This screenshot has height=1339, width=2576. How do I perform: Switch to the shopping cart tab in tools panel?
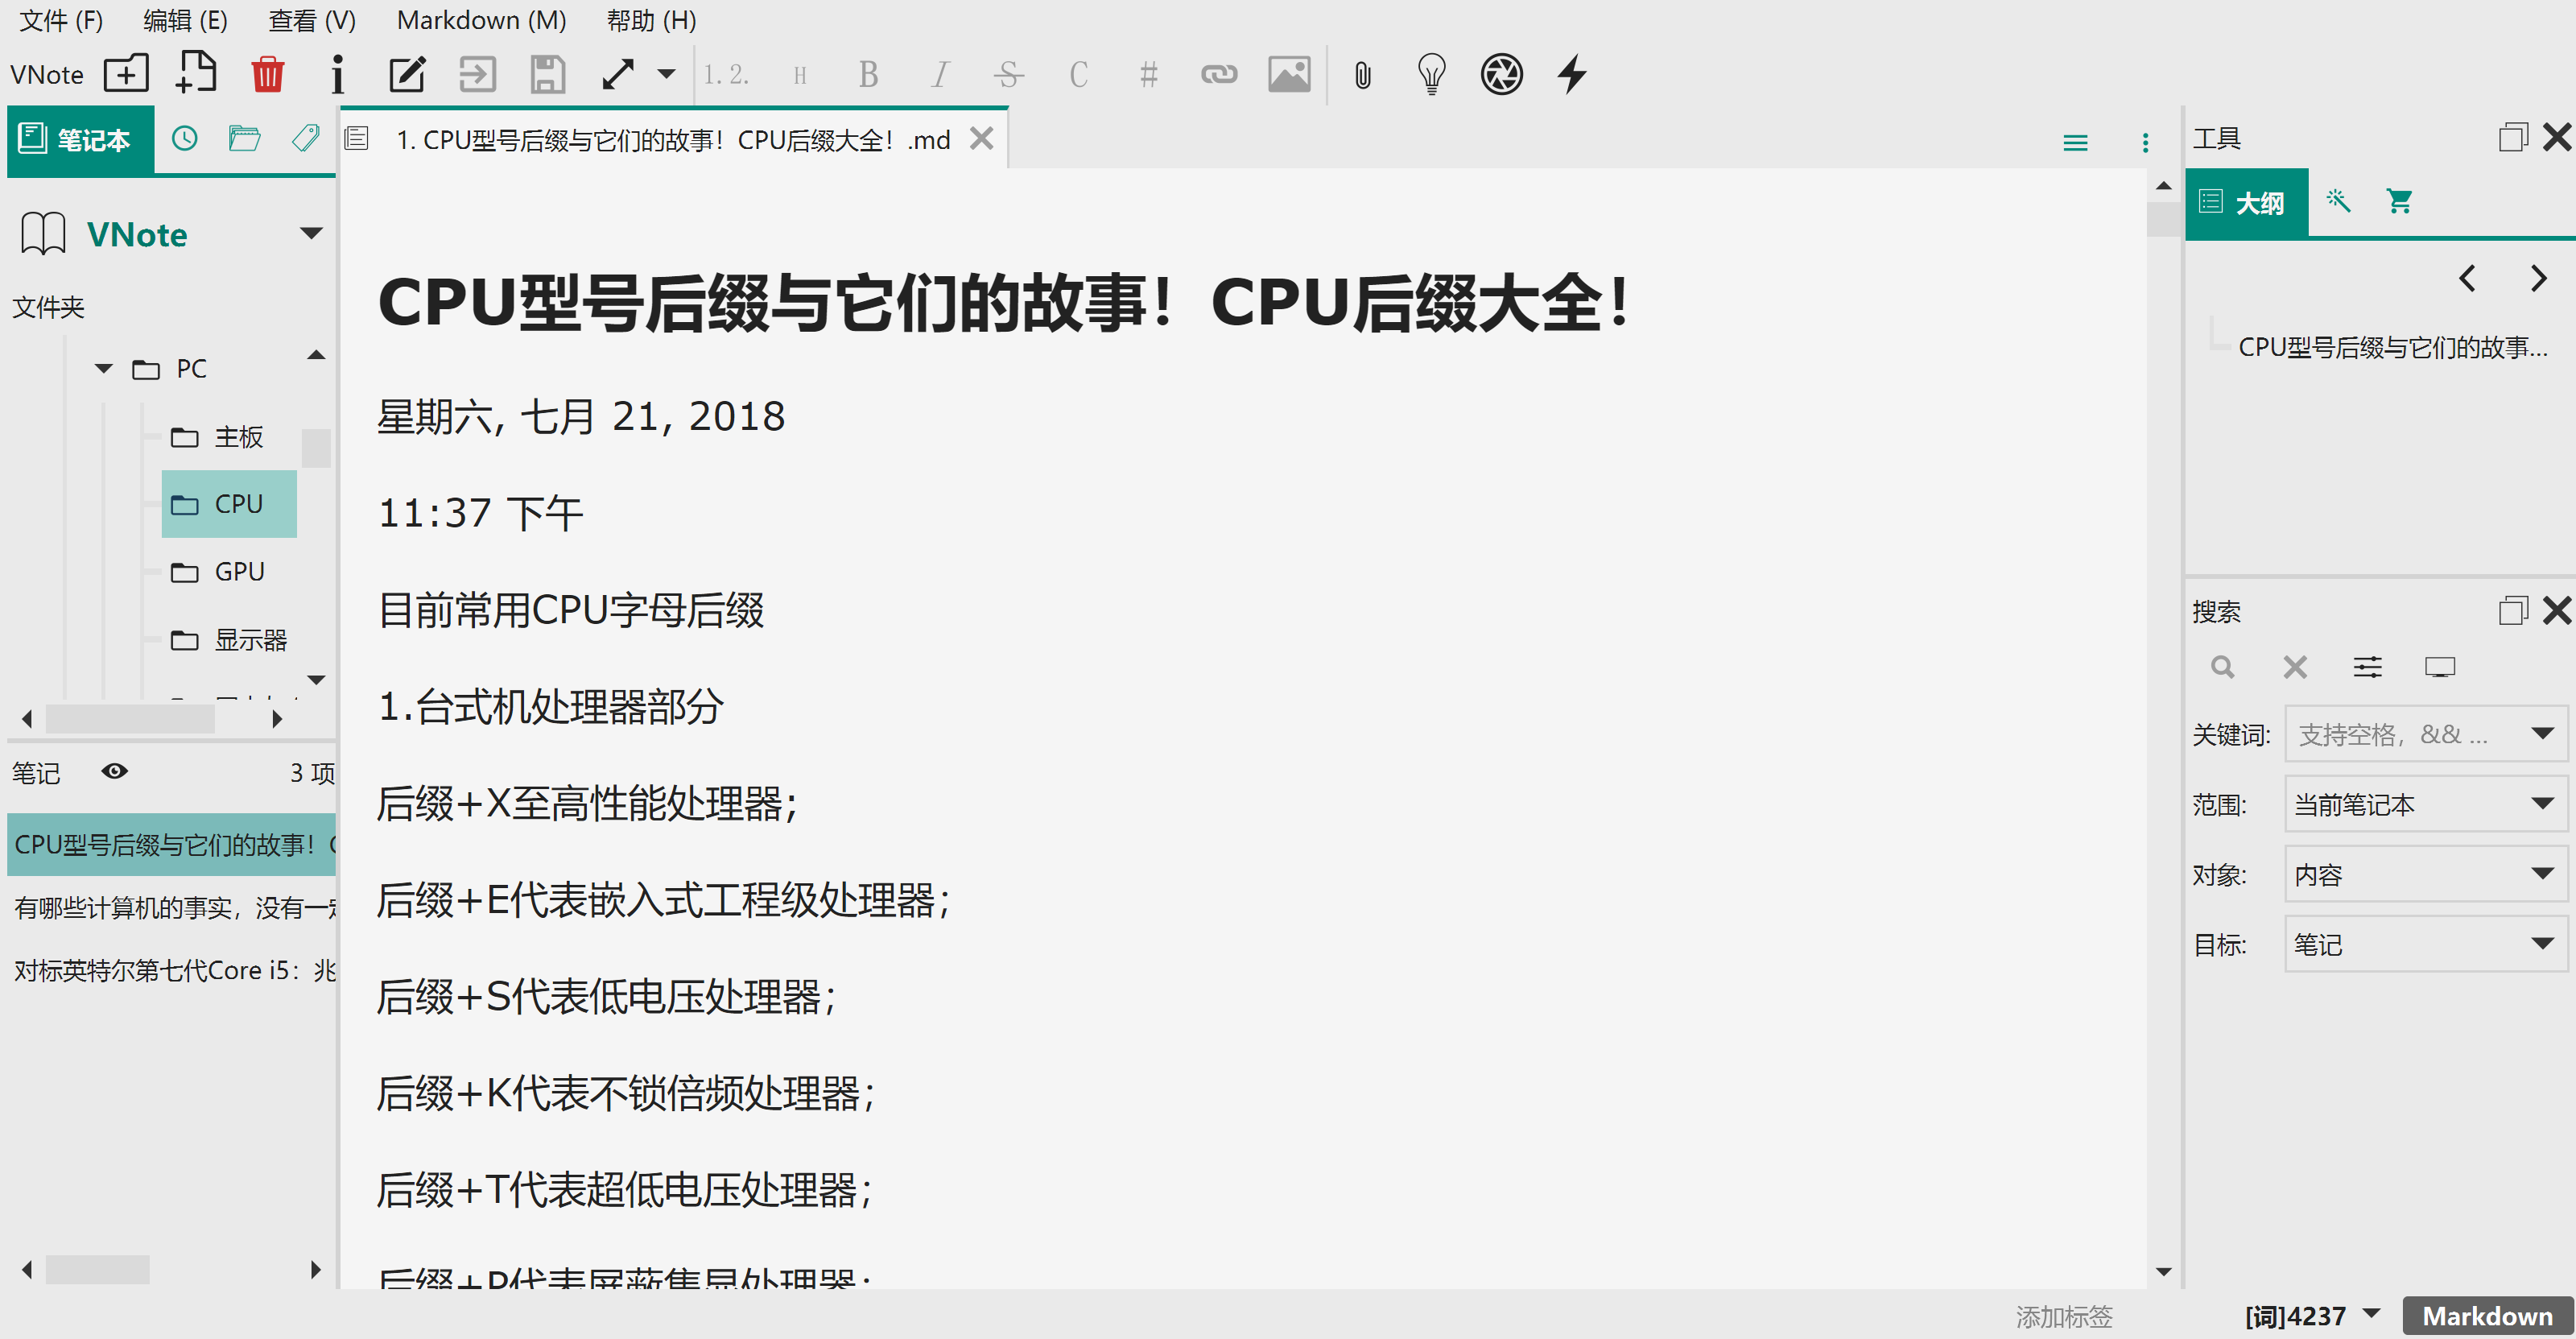[x=2400, y=201]
